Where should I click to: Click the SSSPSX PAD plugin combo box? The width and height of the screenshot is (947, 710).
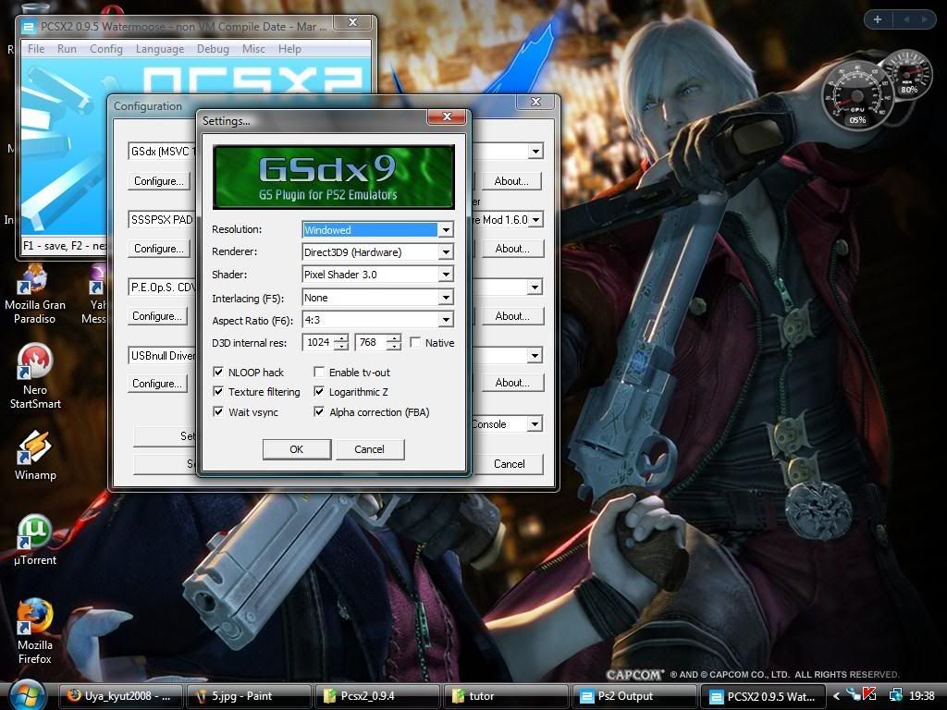click(x=163, y=219)
